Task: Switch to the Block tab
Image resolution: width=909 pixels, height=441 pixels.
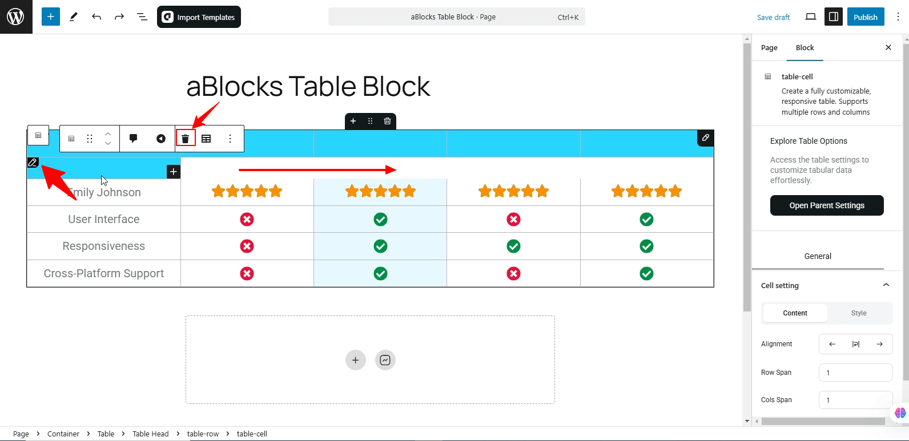Action: 805,48
